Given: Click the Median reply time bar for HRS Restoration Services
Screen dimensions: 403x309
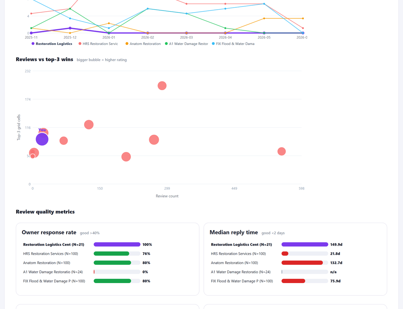Looking at the screenshot, I should (x=305, y=254).
